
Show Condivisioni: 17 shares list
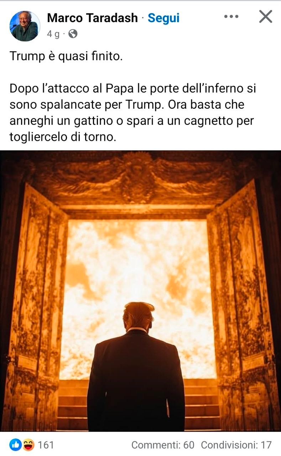[x=236, y=445]
